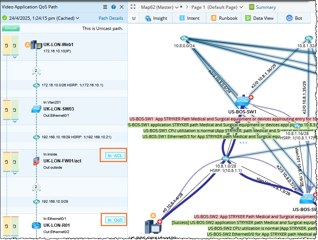The height and width of the screenshot is (240, 318).
Task: Toggle the L2 layer bar for UK-LON-SW03
Action: [x=15, y=109]
